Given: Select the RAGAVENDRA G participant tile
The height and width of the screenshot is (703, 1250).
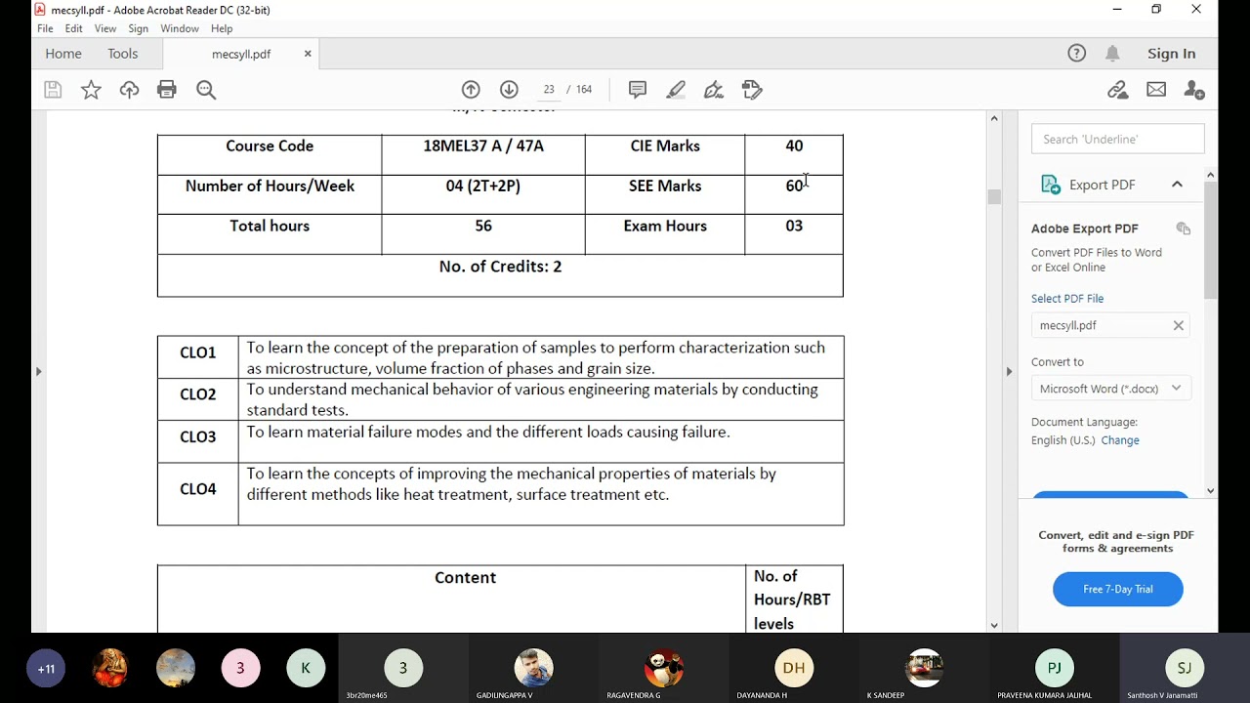Looking at the screenshot, I should (x=664, y=669).
